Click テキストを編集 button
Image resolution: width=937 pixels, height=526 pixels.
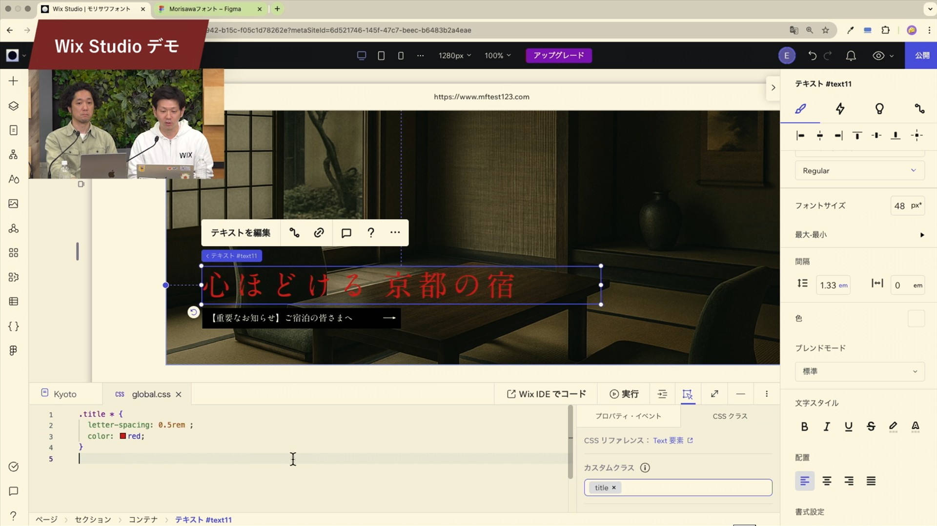[241, 233]
